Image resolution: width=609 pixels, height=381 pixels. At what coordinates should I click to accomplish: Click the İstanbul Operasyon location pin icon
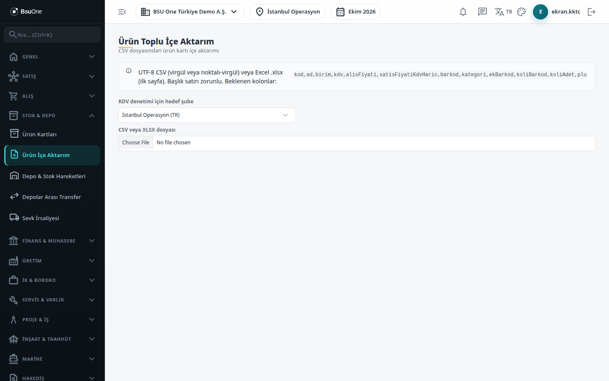point(260,12)
